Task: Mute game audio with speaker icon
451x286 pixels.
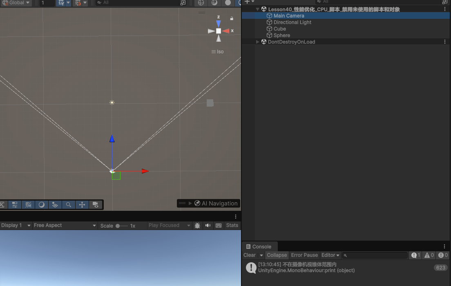Action: (208, 226)
